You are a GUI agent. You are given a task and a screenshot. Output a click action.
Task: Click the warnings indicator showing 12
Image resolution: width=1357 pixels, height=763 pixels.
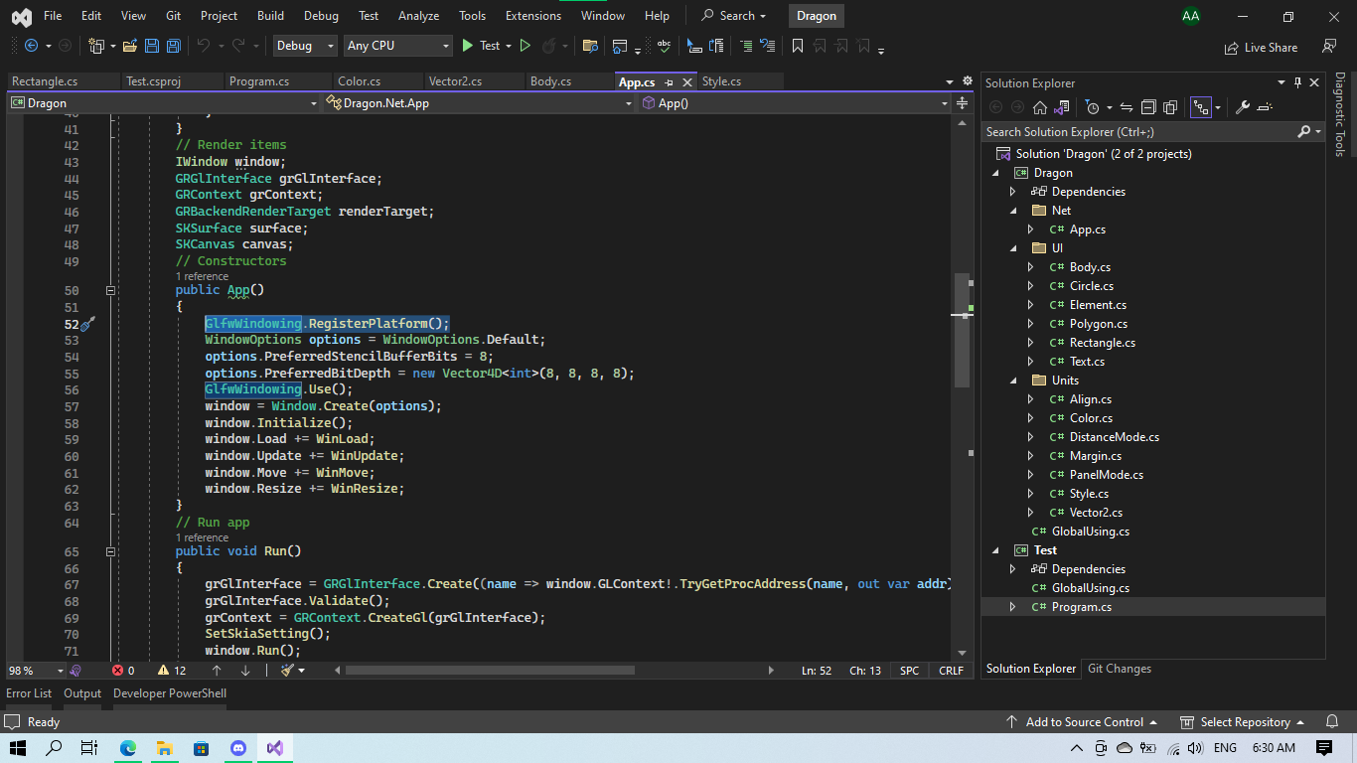click(x=172, y=671)
